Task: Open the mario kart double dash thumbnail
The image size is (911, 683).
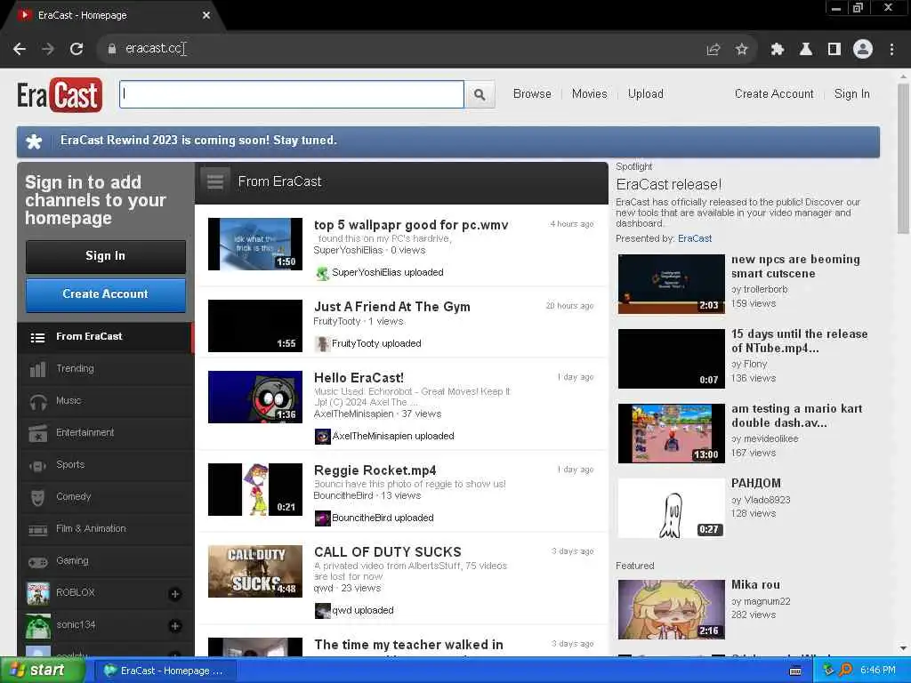Action: point(671,434)
